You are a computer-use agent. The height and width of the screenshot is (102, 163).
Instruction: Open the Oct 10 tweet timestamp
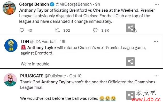[75, 76]
